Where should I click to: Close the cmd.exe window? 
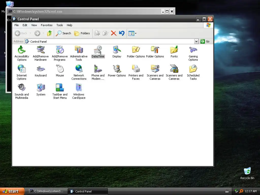point(172,11)
